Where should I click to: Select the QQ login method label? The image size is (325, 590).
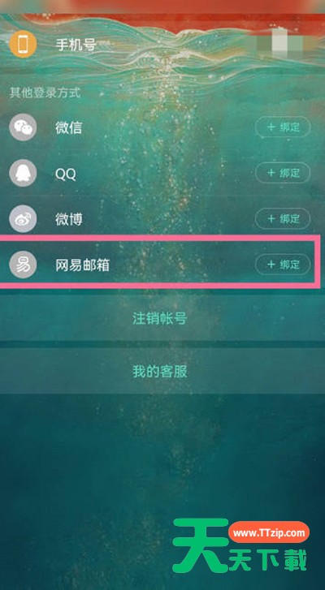66,174
